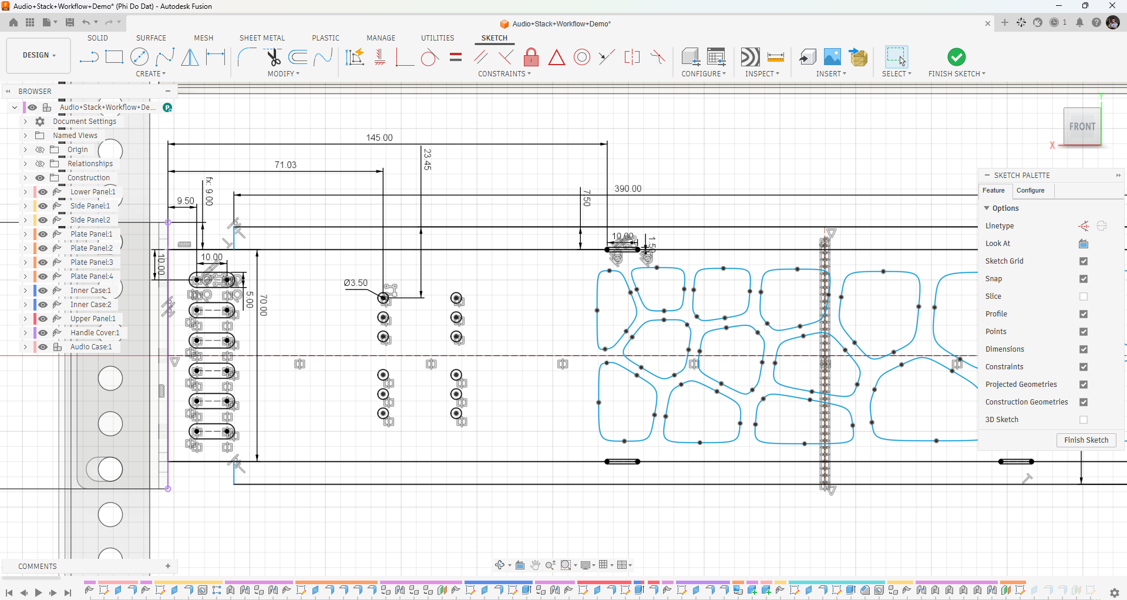Select the Offset tool
Image resolution: width=1127 pixels, height=600 pixels.
(x=298, y=57)
